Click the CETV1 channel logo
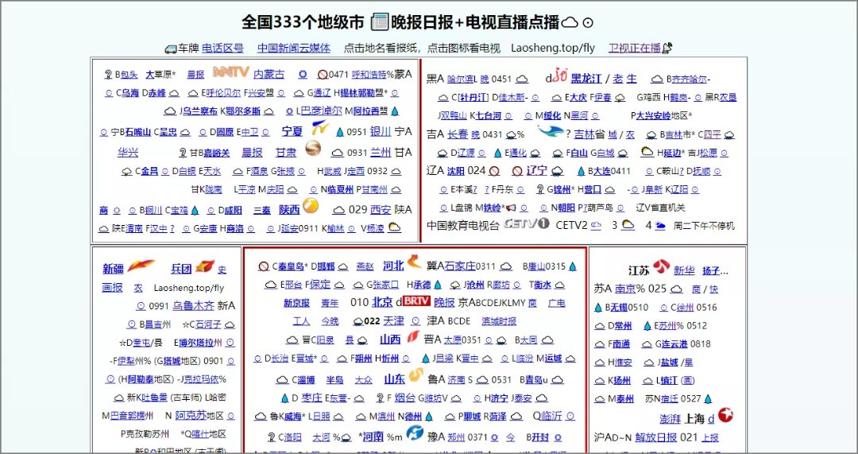The height and width of the screenshot is (454, 858). click(x=526, y=223)
